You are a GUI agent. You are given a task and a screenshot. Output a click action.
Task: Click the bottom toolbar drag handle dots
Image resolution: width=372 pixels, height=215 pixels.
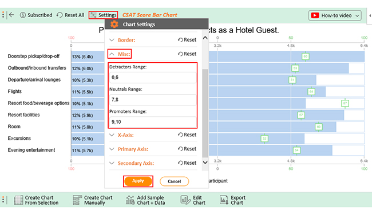pos(3,200)
